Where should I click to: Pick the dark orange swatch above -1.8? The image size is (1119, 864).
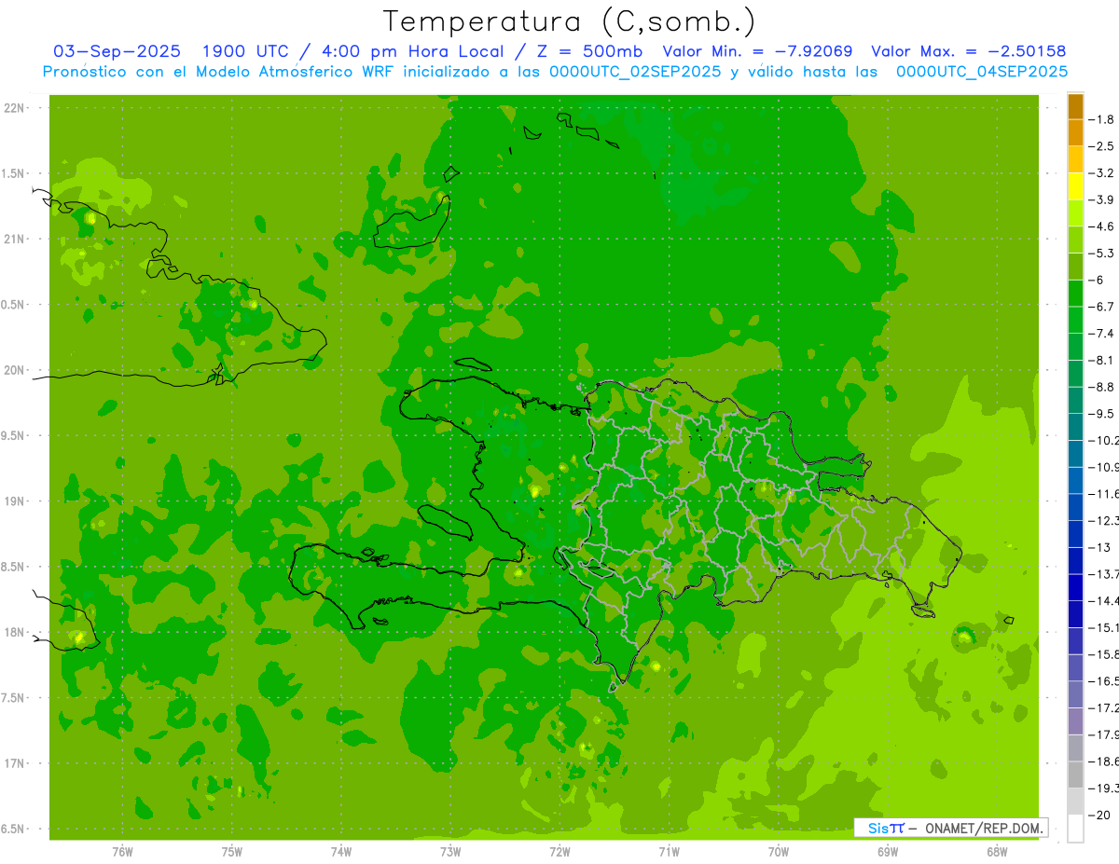(1075, 106)
